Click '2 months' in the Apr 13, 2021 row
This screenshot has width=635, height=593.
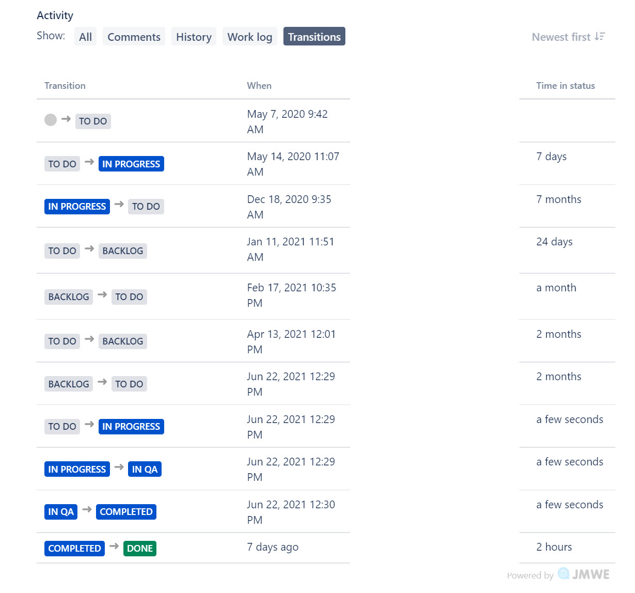coord(559,334)
